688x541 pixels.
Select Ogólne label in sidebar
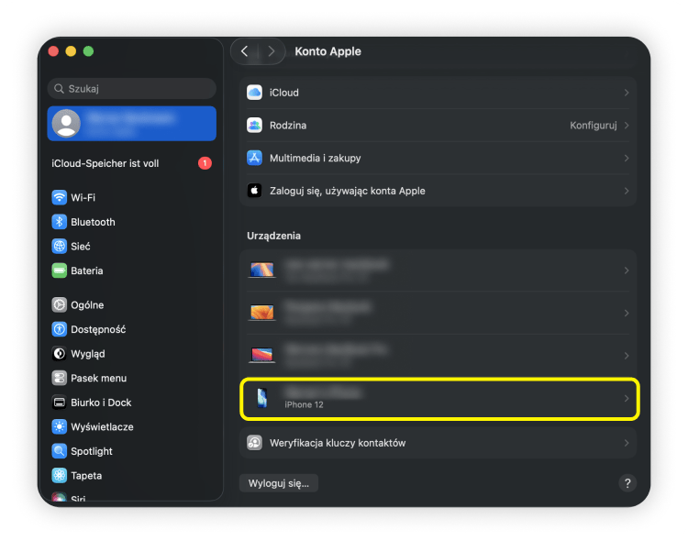(x=87, y=305)
